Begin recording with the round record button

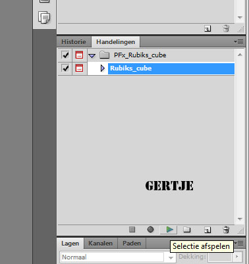click(x=150, y=230)
